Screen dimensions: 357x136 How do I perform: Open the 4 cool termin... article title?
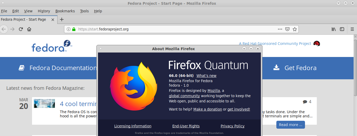pos(79,104)
